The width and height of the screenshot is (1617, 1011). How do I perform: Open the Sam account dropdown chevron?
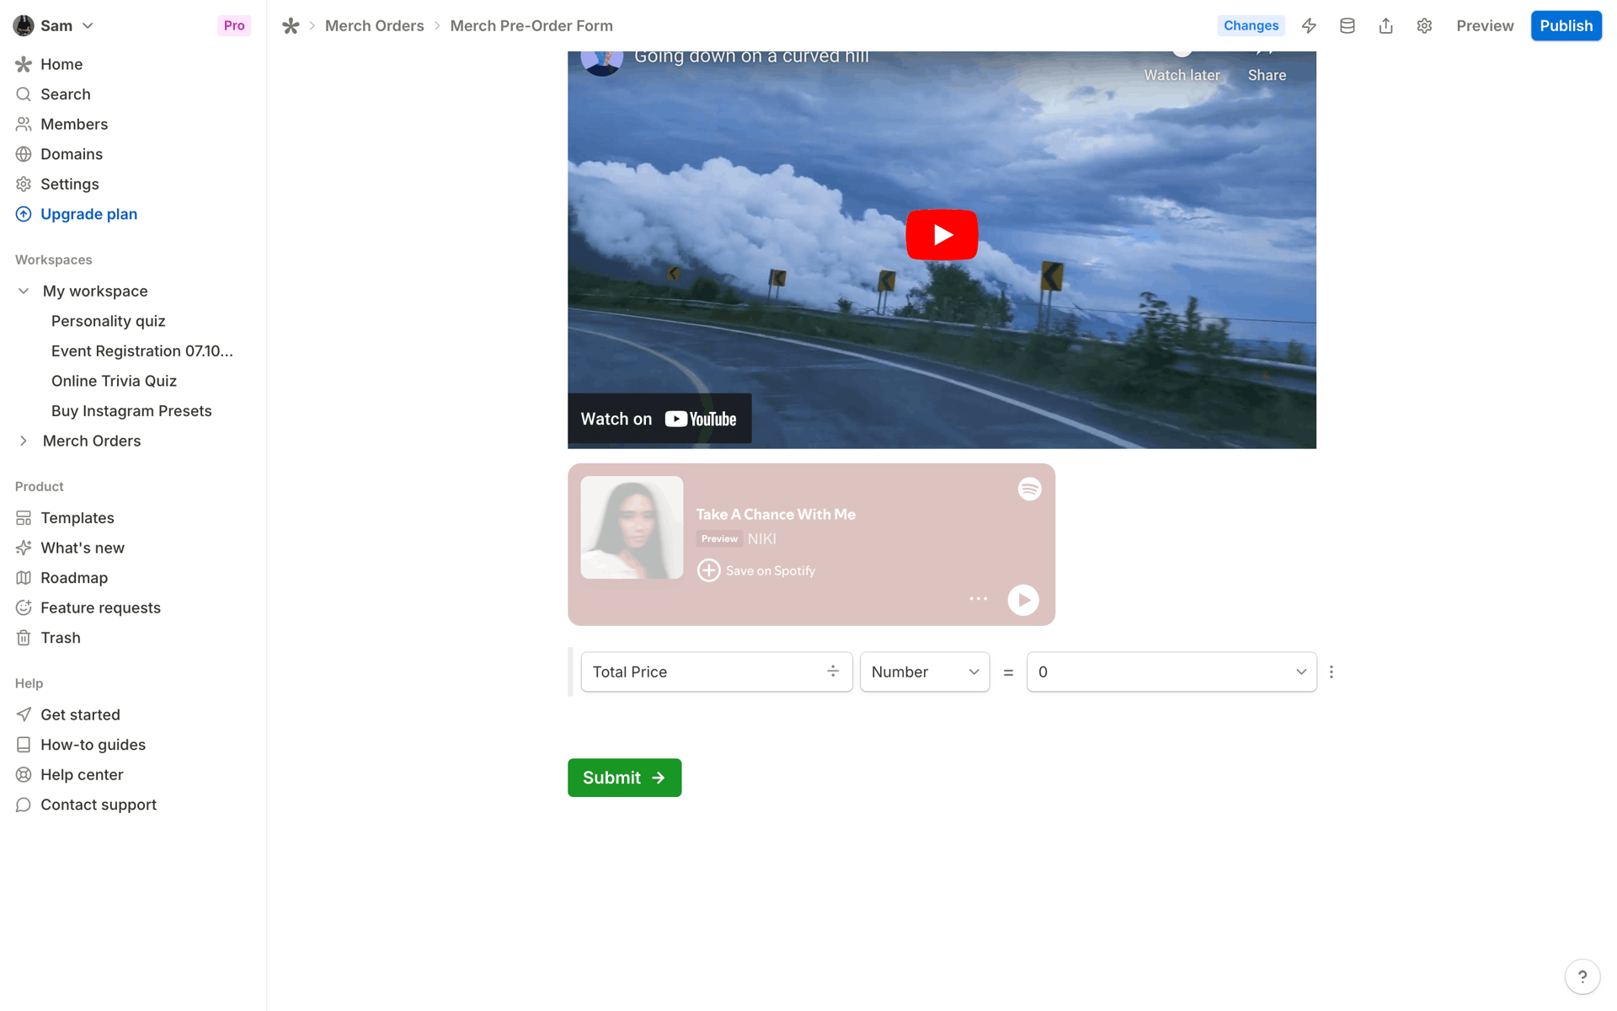[x=88, y=26]
